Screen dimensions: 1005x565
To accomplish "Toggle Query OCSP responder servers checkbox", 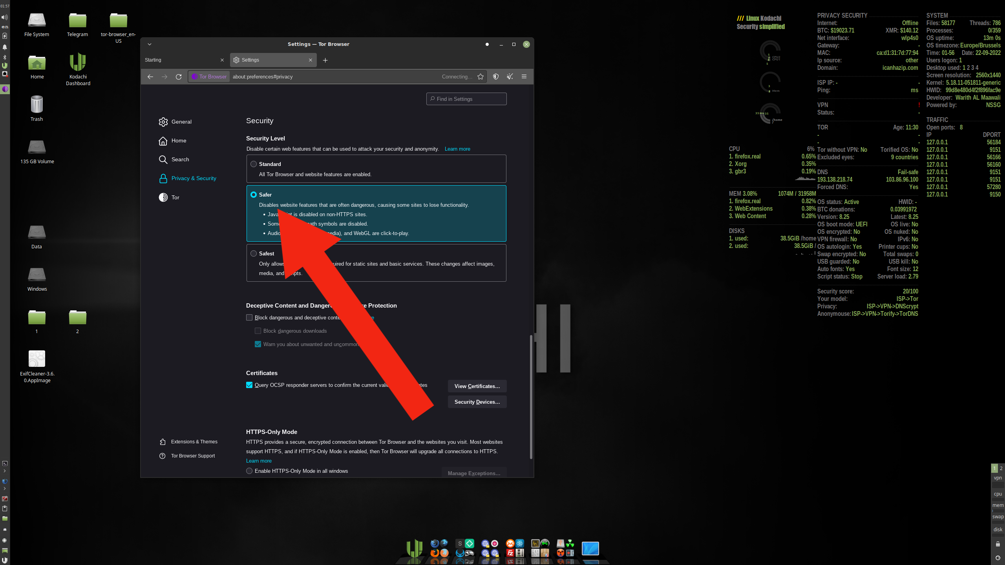I will coord(249,385).
